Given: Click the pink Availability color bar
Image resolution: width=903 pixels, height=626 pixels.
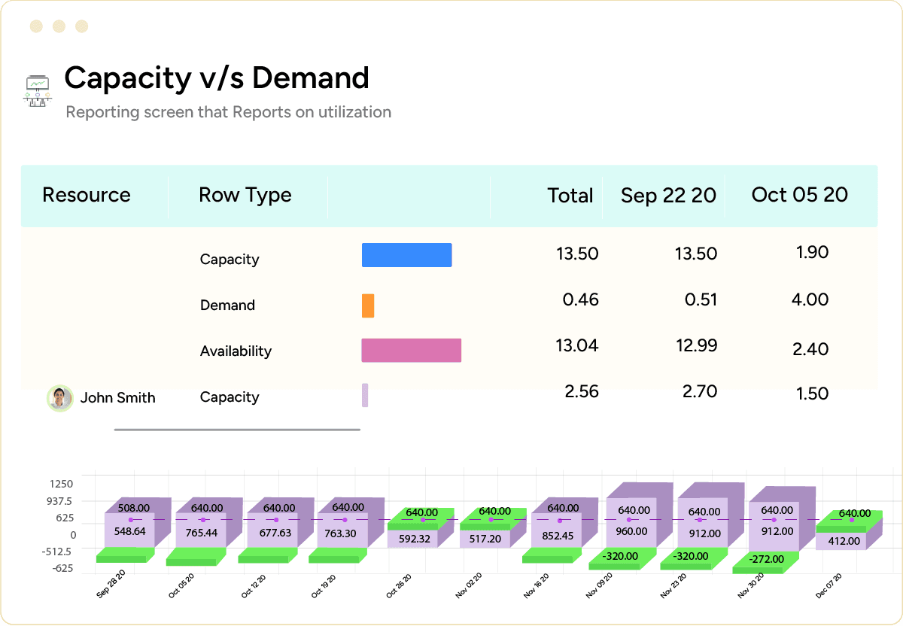Looking at the screenshot, I should 411,350.
